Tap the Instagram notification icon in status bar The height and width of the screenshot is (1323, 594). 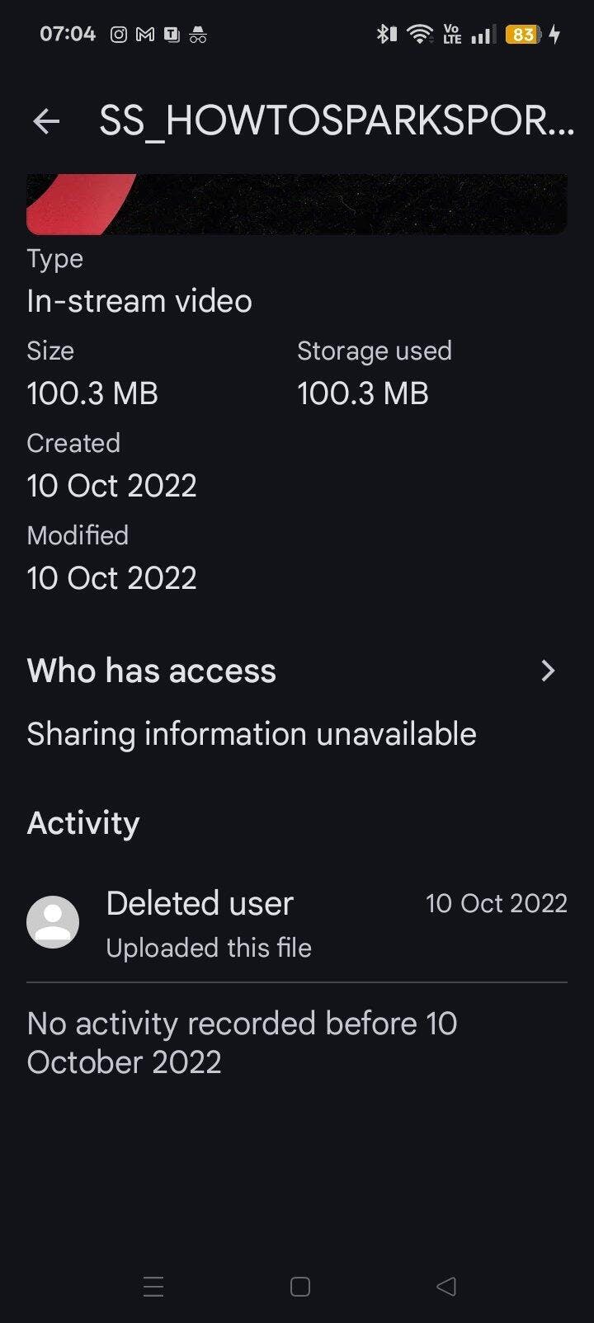(119, 35)
